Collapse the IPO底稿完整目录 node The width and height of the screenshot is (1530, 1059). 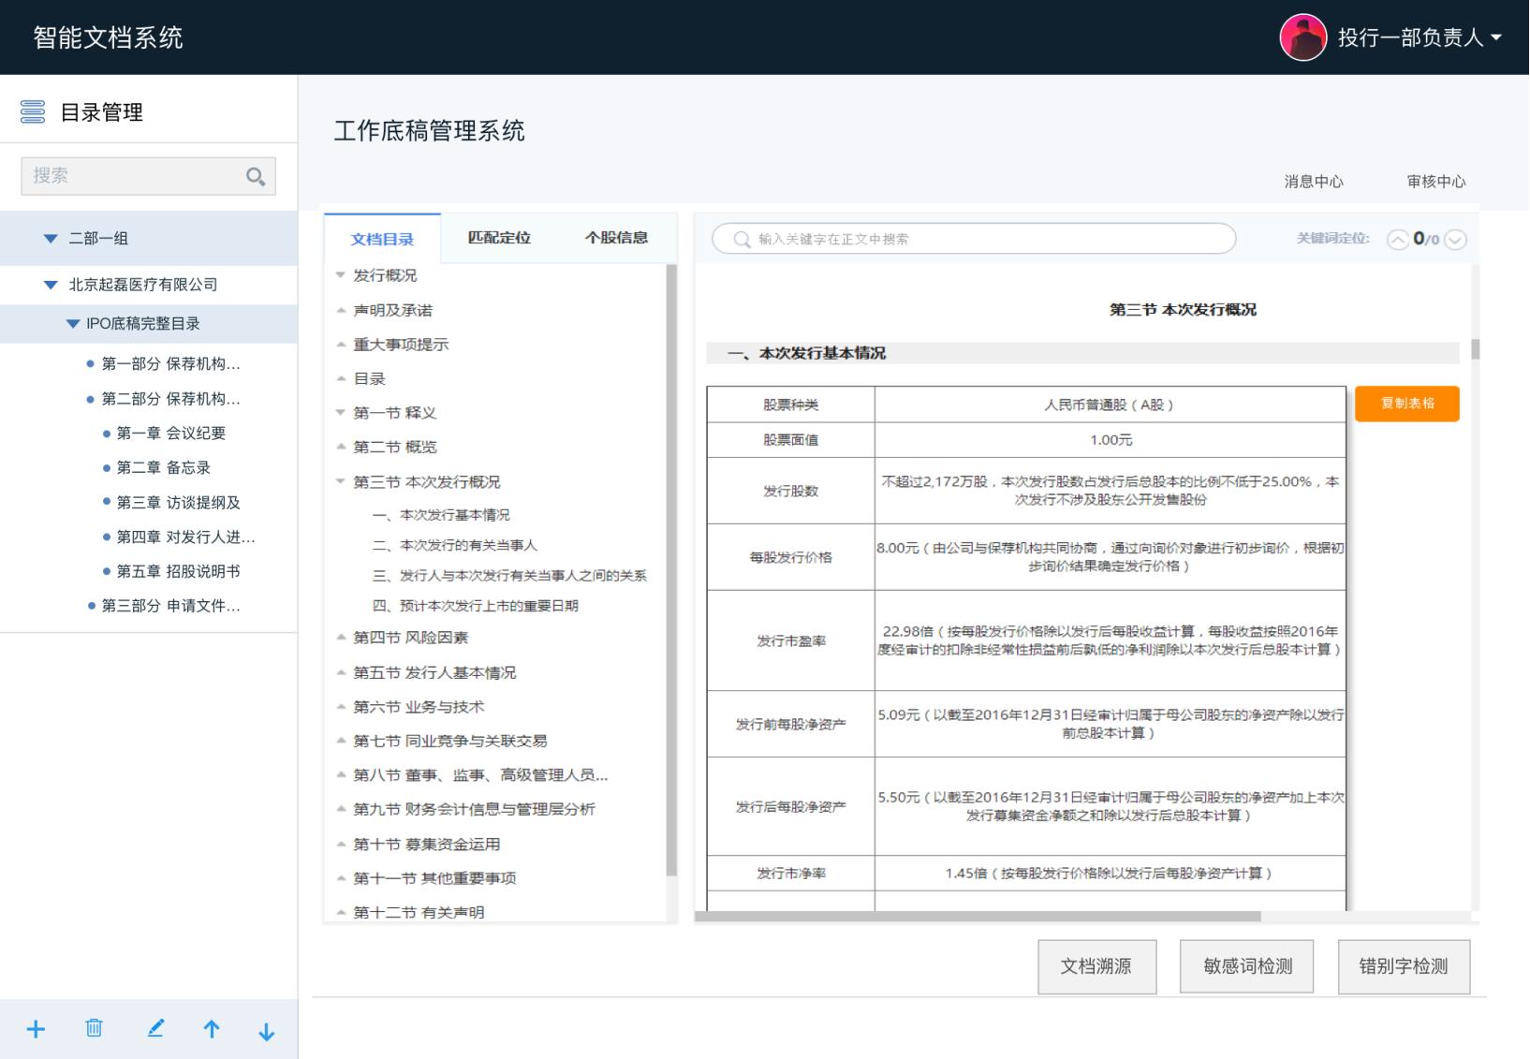point(72,324)
